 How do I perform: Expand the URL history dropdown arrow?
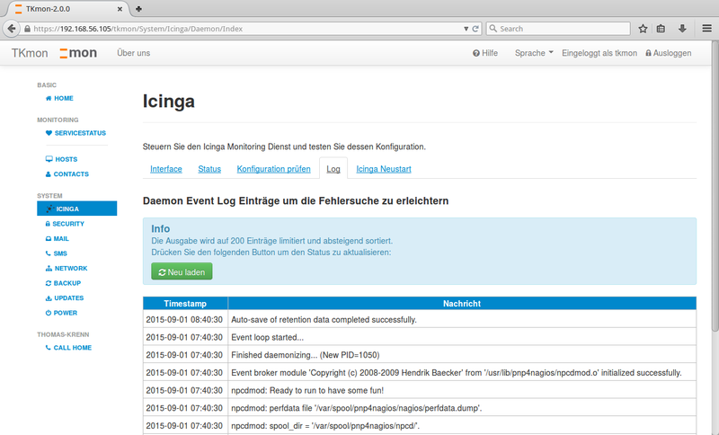click(x=466, y=29)
